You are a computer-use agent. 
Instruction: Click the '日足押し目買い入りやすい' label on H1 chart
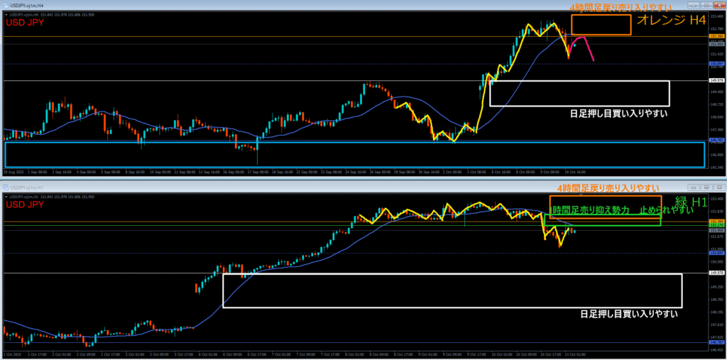click(x=628, y=313)
